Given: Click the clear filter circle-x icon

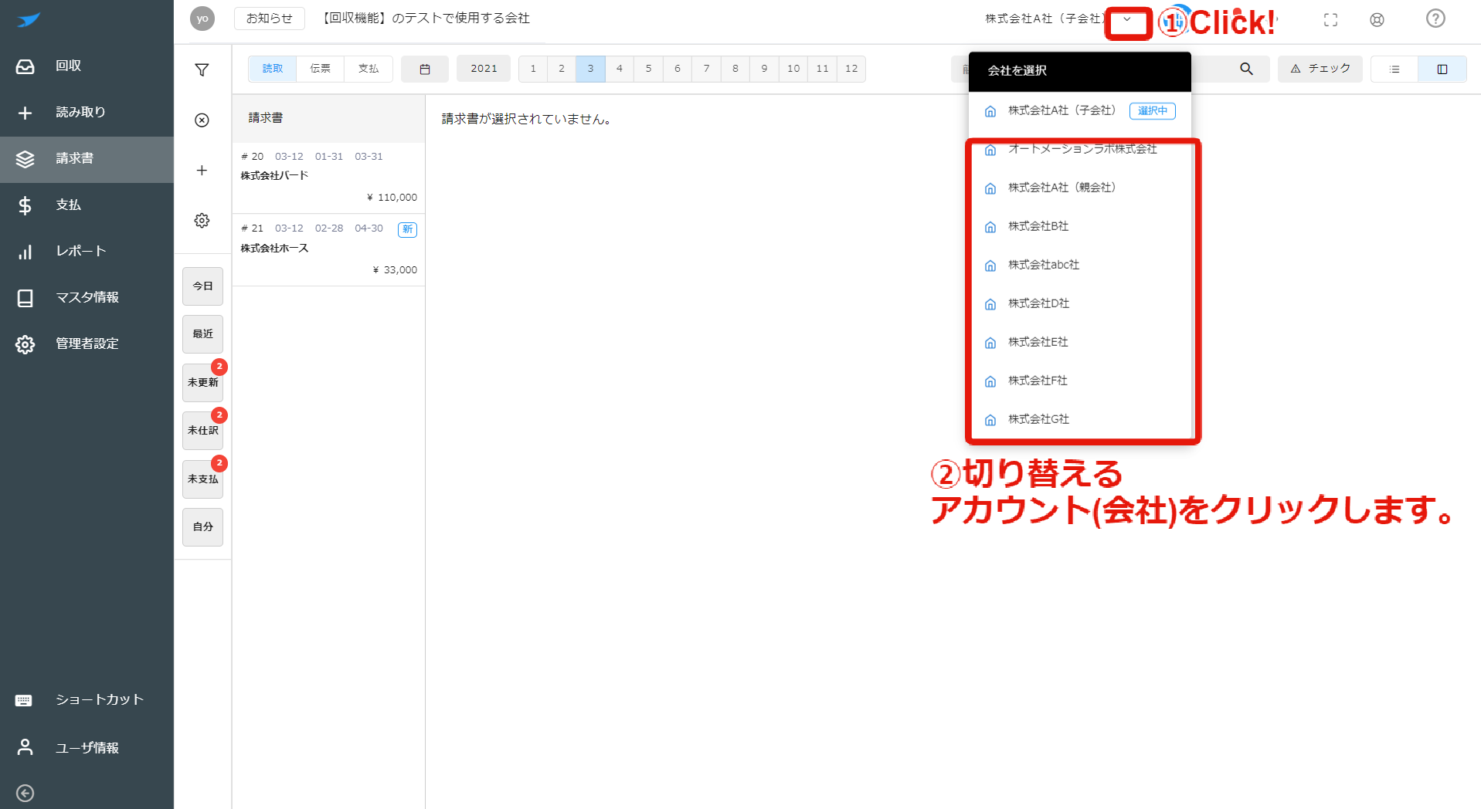Looking at the screenshot, I should [202, 120].
